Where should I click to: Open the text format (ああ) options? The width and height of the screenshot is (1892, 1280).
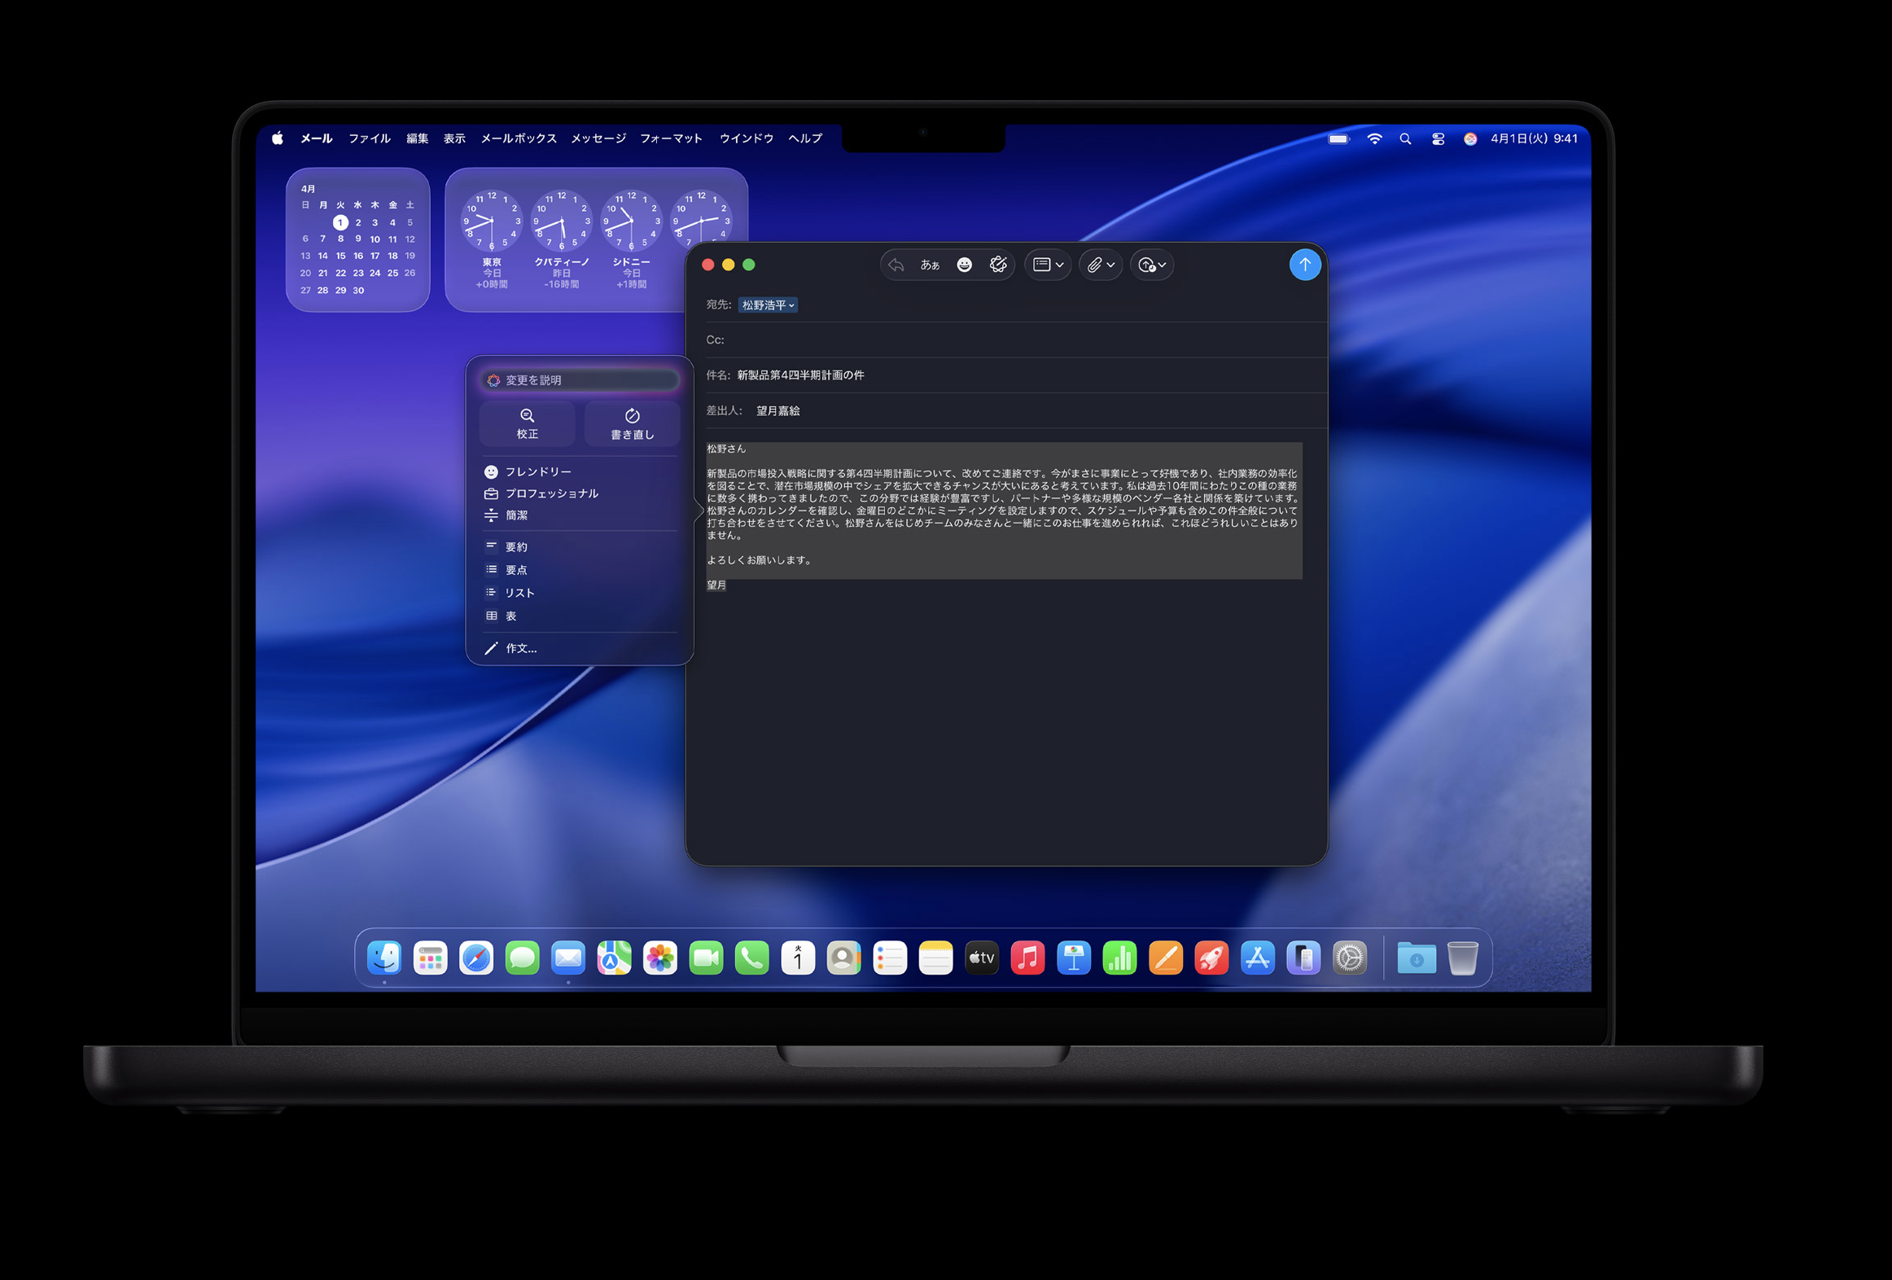[x=930, y=265]
